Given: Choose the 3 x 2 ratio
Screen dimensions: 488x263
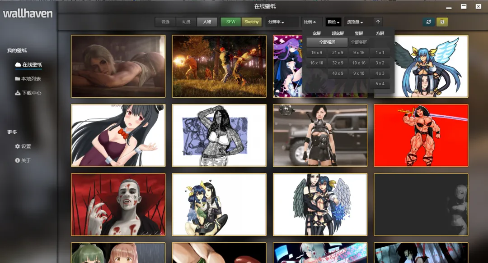Looking at the screenshot, I should (x=380, y=63).
